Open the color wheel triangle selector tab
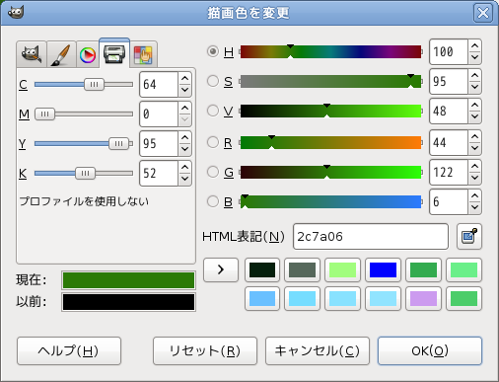Screen dimensions: 499x382 (x=88, y=54)
